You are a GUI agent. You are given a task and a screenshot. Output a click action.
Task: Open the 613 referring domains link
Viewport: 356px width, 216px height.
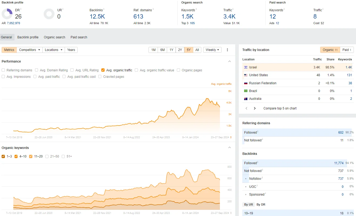coord(139,16)
